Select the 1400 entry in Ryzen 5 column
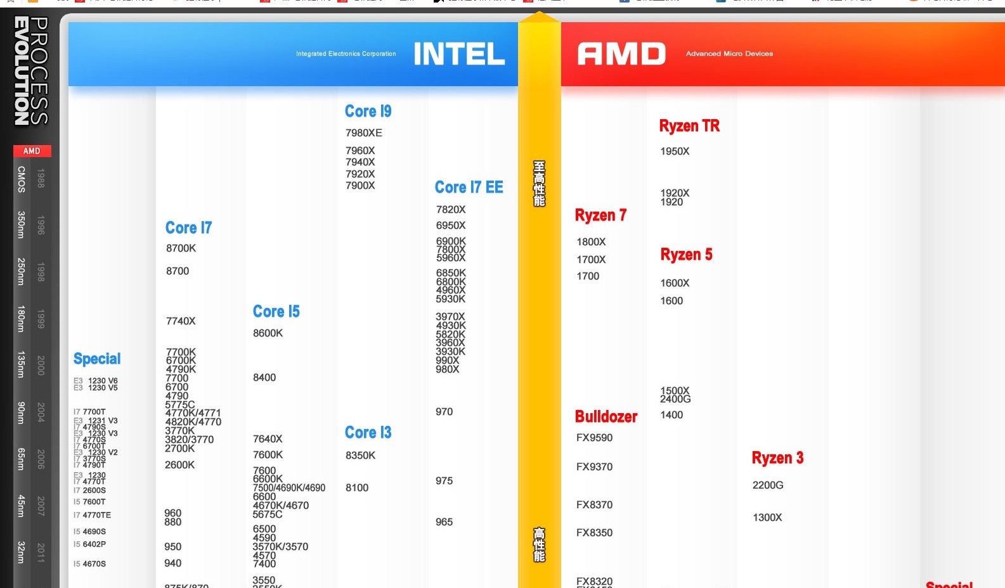The height and width of the screenshot is (588, 1005). tap(671, 415)
